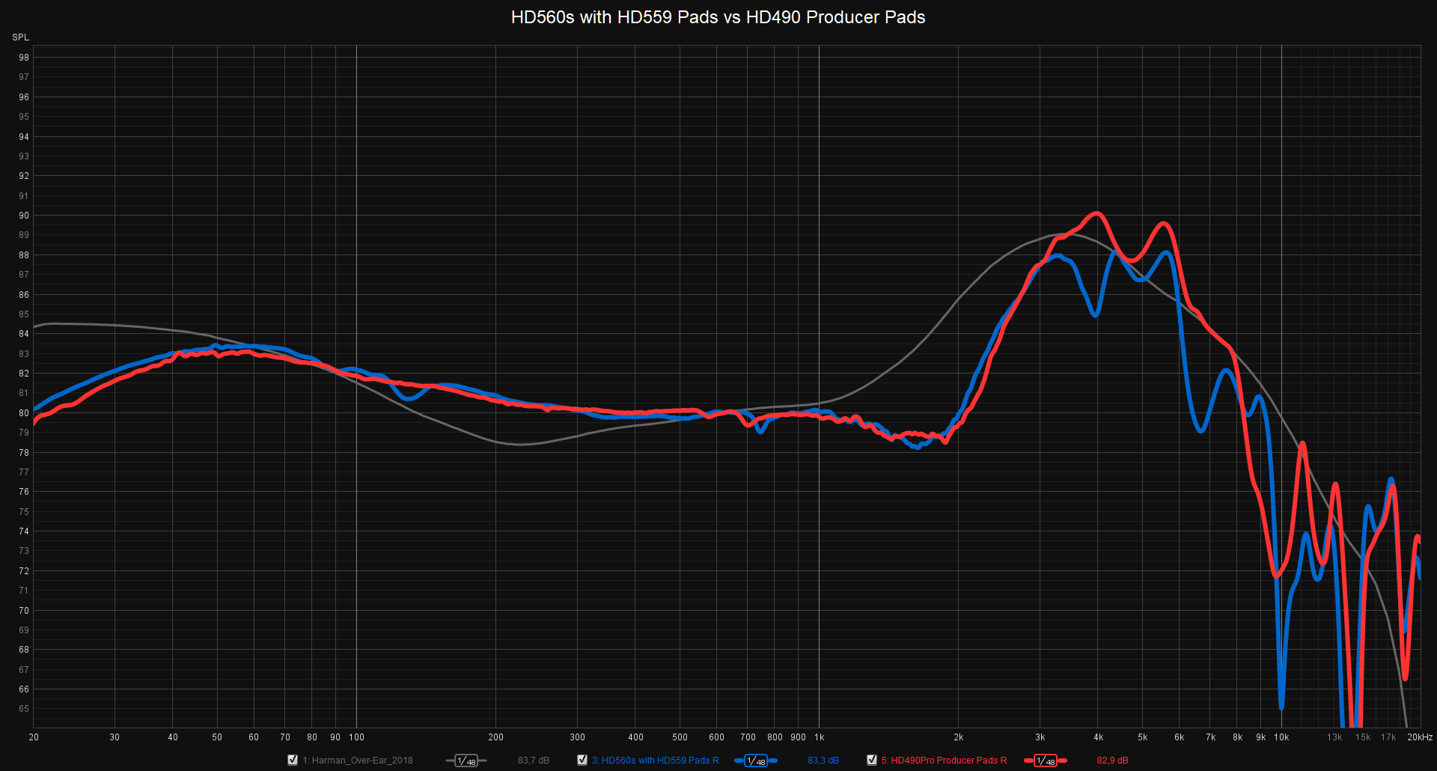
Task: Click the blue 1/48 smoothing line sample
Action: (x=756, y=761)
